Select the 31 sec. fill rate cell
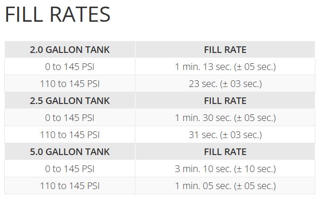Screen dimensions: 322x199 [225, 135]
